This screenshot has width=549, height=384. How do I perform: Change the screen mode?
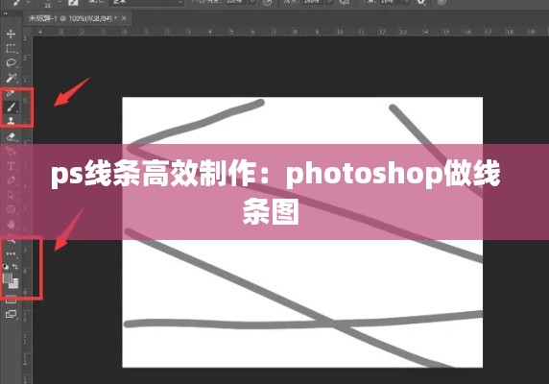12,314
